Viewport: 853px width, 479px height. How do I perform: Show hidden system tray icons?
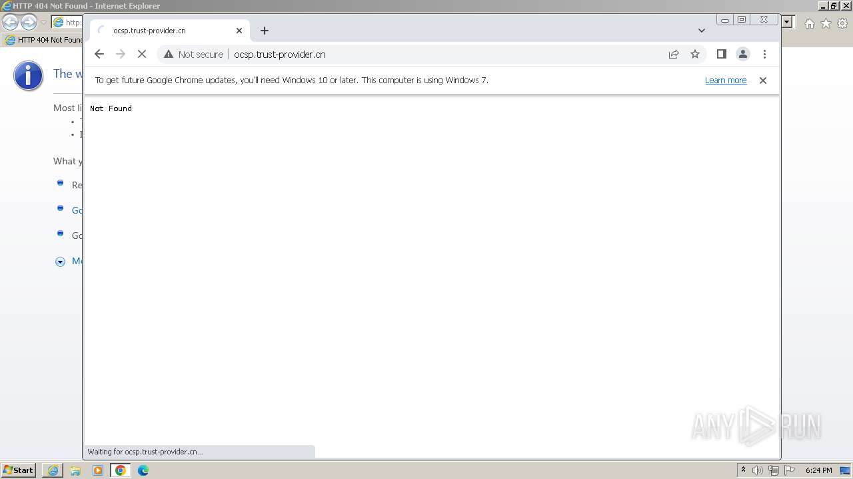click(x=743, y=470)
